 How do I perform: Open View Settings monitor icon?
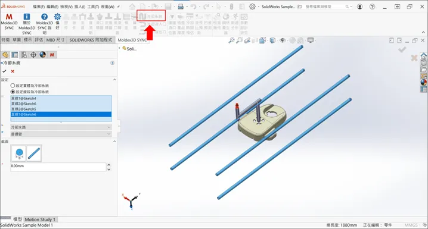311,40
